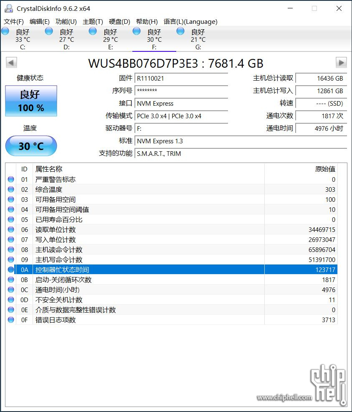Click the 接口 field showing NVM Express

pyautogui.click(x=181, y=103)
